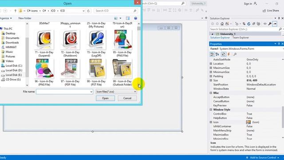284x160 pixels.
Task: Open the dialog Help icon
Action: click(x=135, y=18)
